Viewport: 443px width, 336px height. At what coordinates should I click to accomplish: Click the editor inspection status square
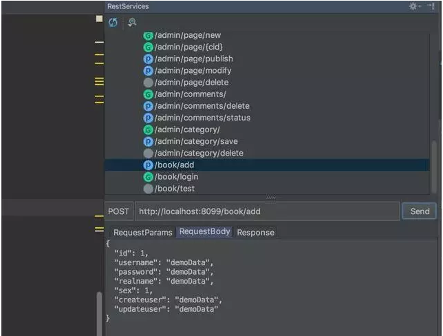pos(99,19)
